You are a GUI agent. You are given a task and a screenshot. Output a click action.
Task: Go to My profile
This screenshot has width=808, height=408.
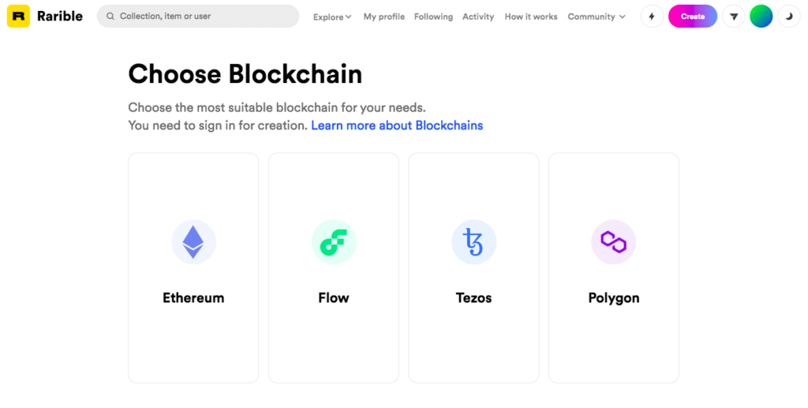click(x=384, y=17)
